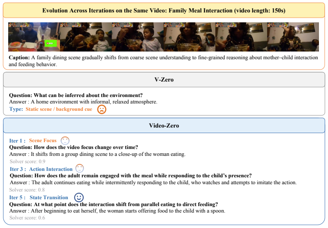Select the first video frame of group dining
The width and height of the screenshot is (328, 228).
coord(34,37)
